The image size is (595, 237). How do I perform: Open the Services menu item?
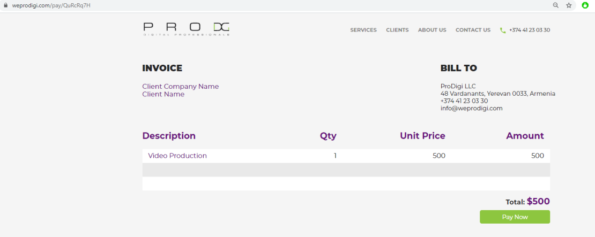tap(363, 30)
